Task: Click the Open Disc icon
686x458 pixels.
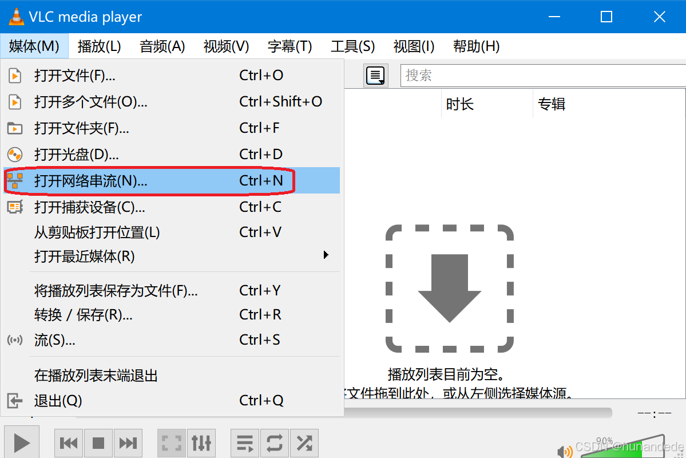Action: [15, 155]
